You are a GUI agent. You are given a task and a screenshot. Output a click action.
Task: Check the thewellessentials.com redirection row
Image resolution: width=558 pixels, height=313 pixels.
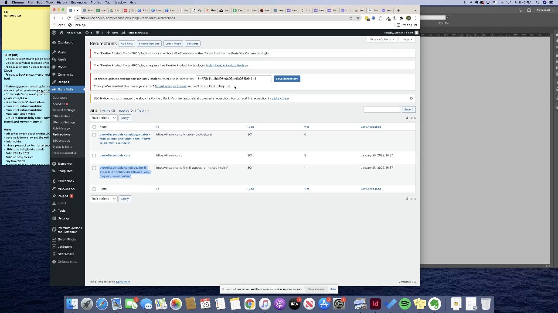(x=94, y=156)
